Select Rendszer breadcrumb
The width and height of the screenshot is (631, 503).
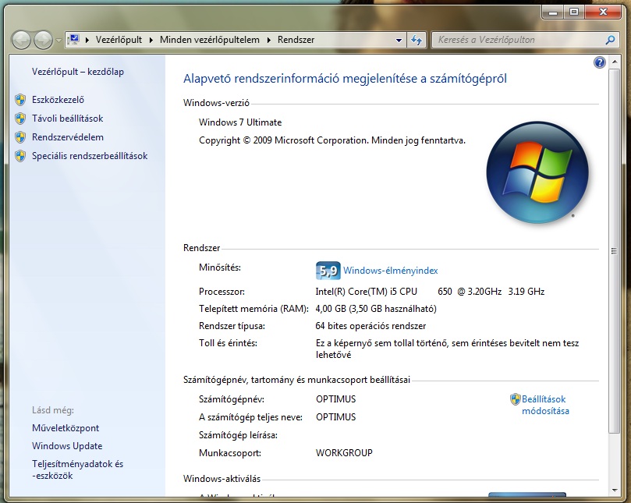point(296,40)
